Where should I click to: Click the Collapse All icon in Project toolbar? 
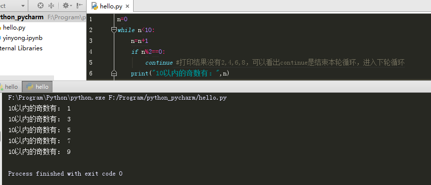(51, 5)
